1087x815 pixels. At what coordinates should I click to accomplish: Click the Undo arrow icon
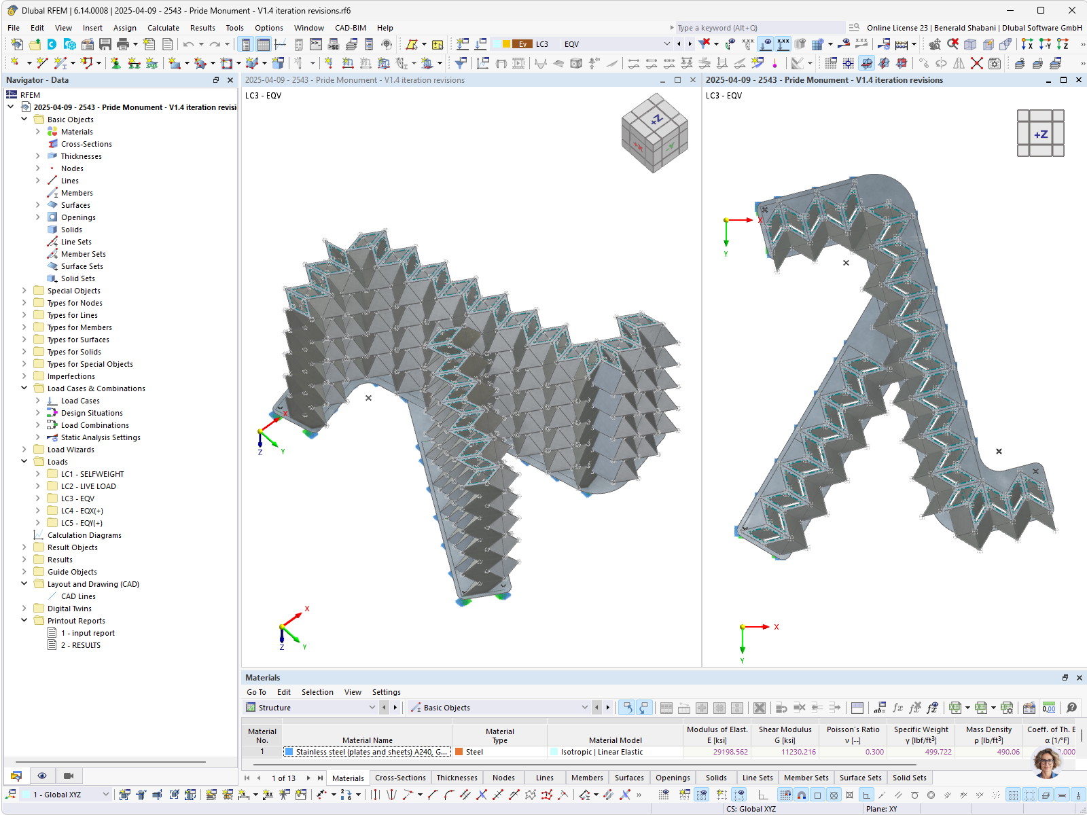[188, 44]
